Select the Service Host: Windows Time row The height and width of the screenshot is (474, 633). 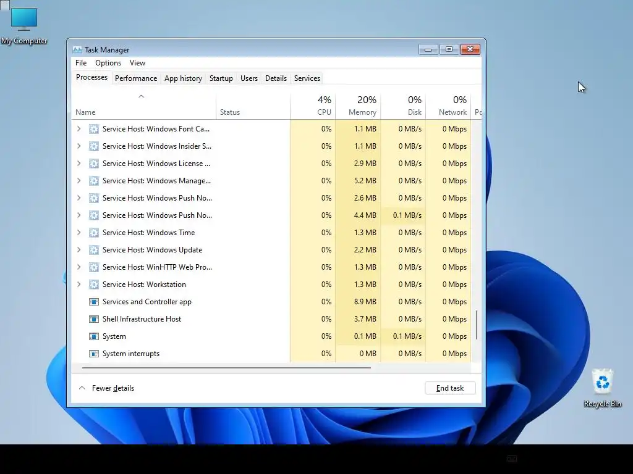(271, 233)
